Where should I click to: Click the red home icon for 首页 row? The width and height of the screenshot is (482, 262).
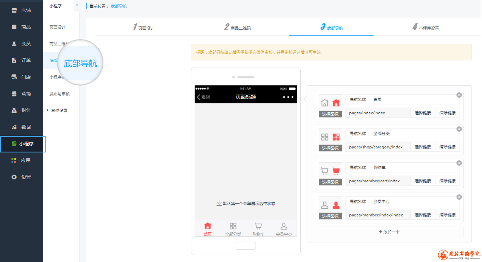pos(336,103)
